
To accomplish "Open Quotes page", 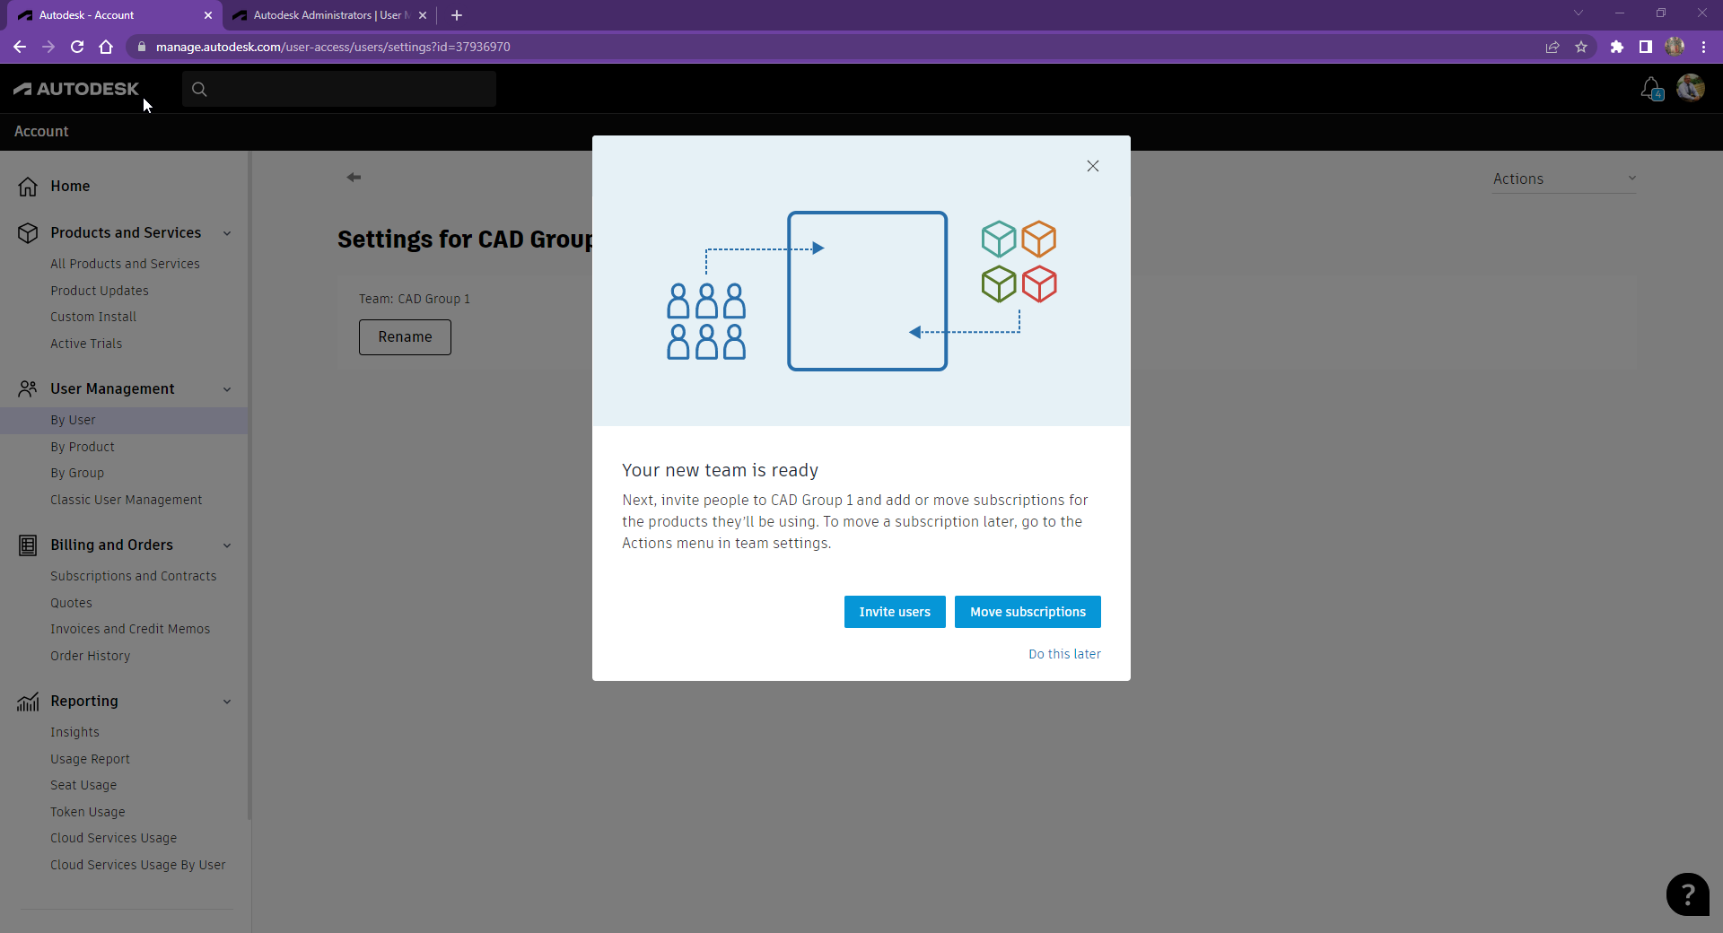I will click(71, 603).
